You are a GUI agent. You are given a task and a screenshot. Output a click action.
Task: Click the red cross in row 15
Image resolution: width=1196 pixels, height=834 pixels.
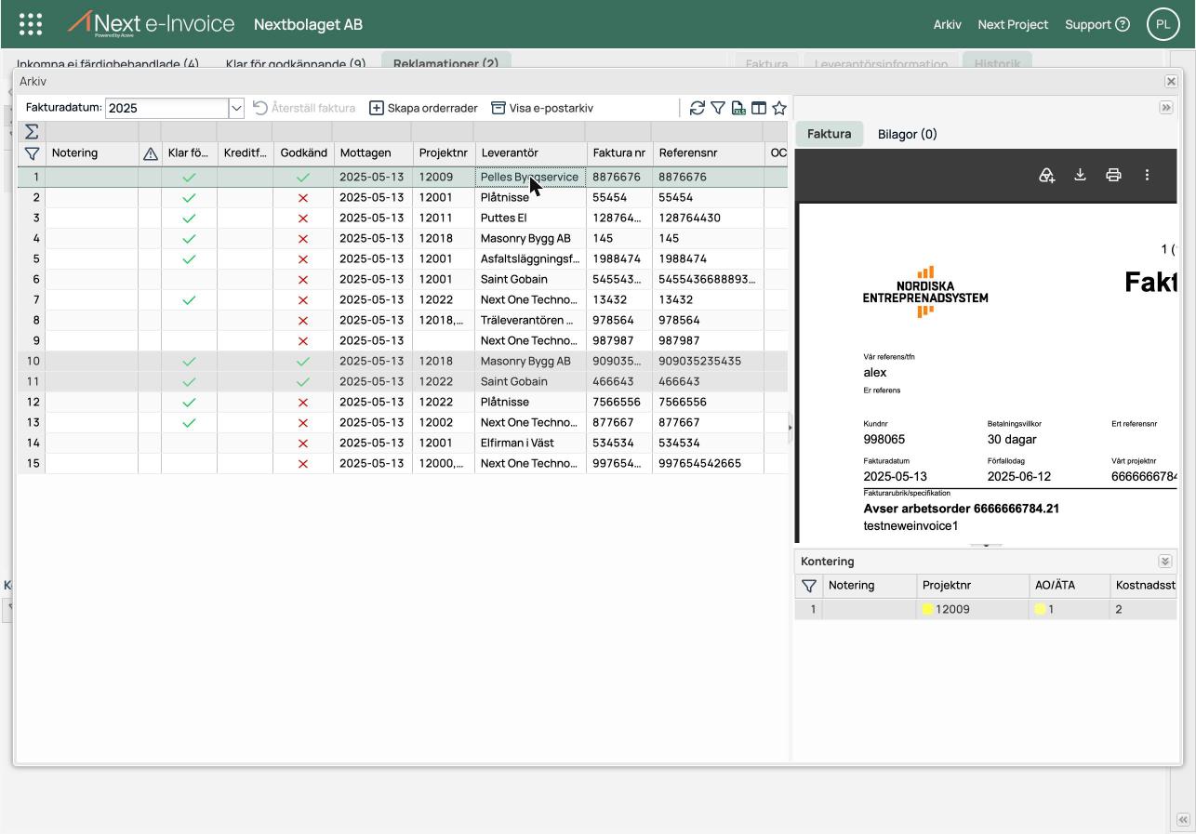click(302, 463)
